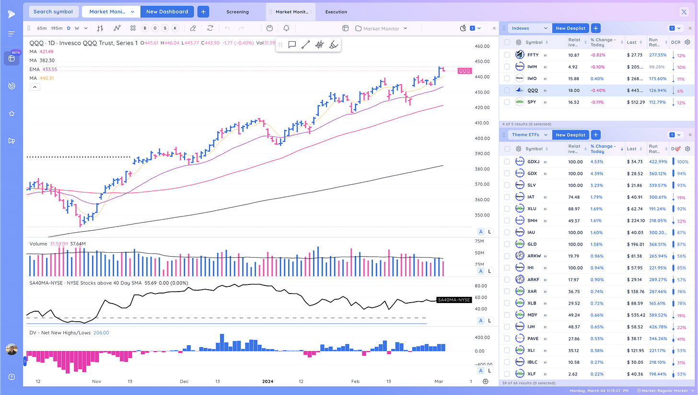Image resolution: width=698 pixels, height=395 pixels.
Task: Check the SMH row checkbox
Action: 507,220
